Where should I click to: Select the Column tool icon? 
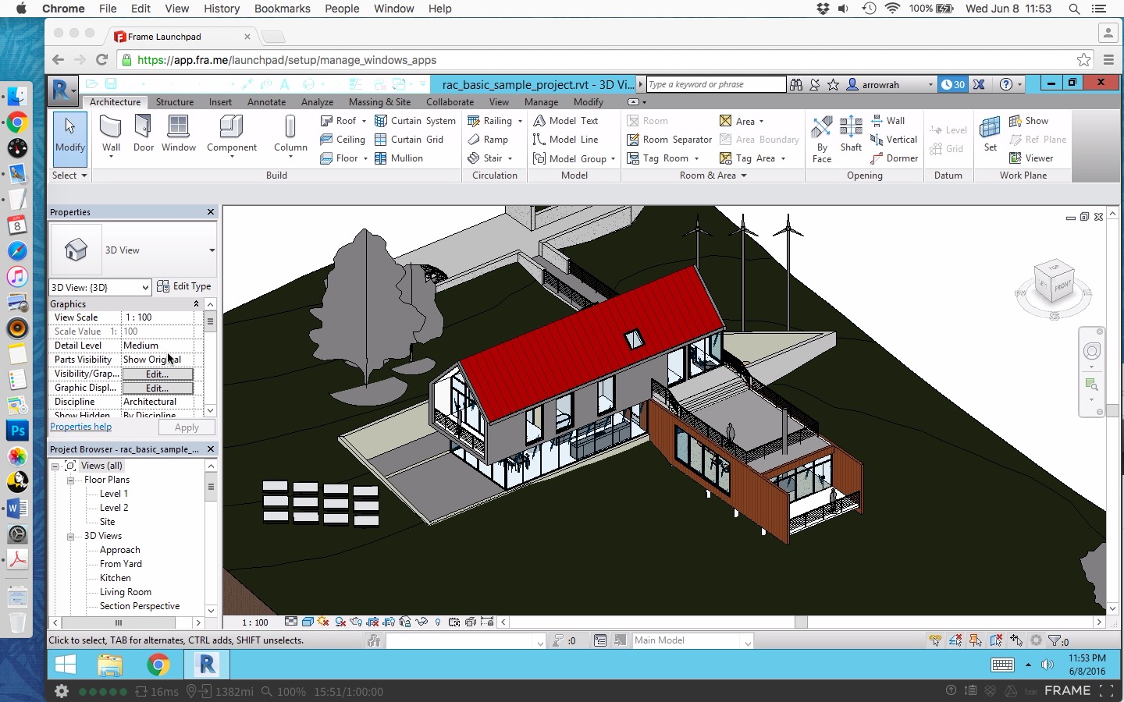click(290, 134)
